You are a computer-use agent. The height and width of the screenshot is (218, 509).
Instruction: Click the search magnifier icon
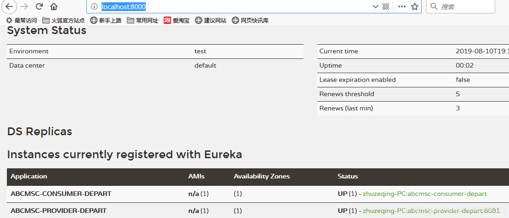pos(434,6)
